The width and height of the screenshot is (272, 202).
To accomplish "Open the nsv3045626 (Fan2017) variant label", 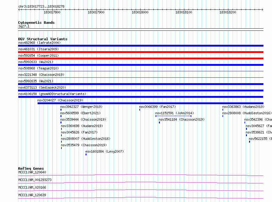I will click(79, 132).
